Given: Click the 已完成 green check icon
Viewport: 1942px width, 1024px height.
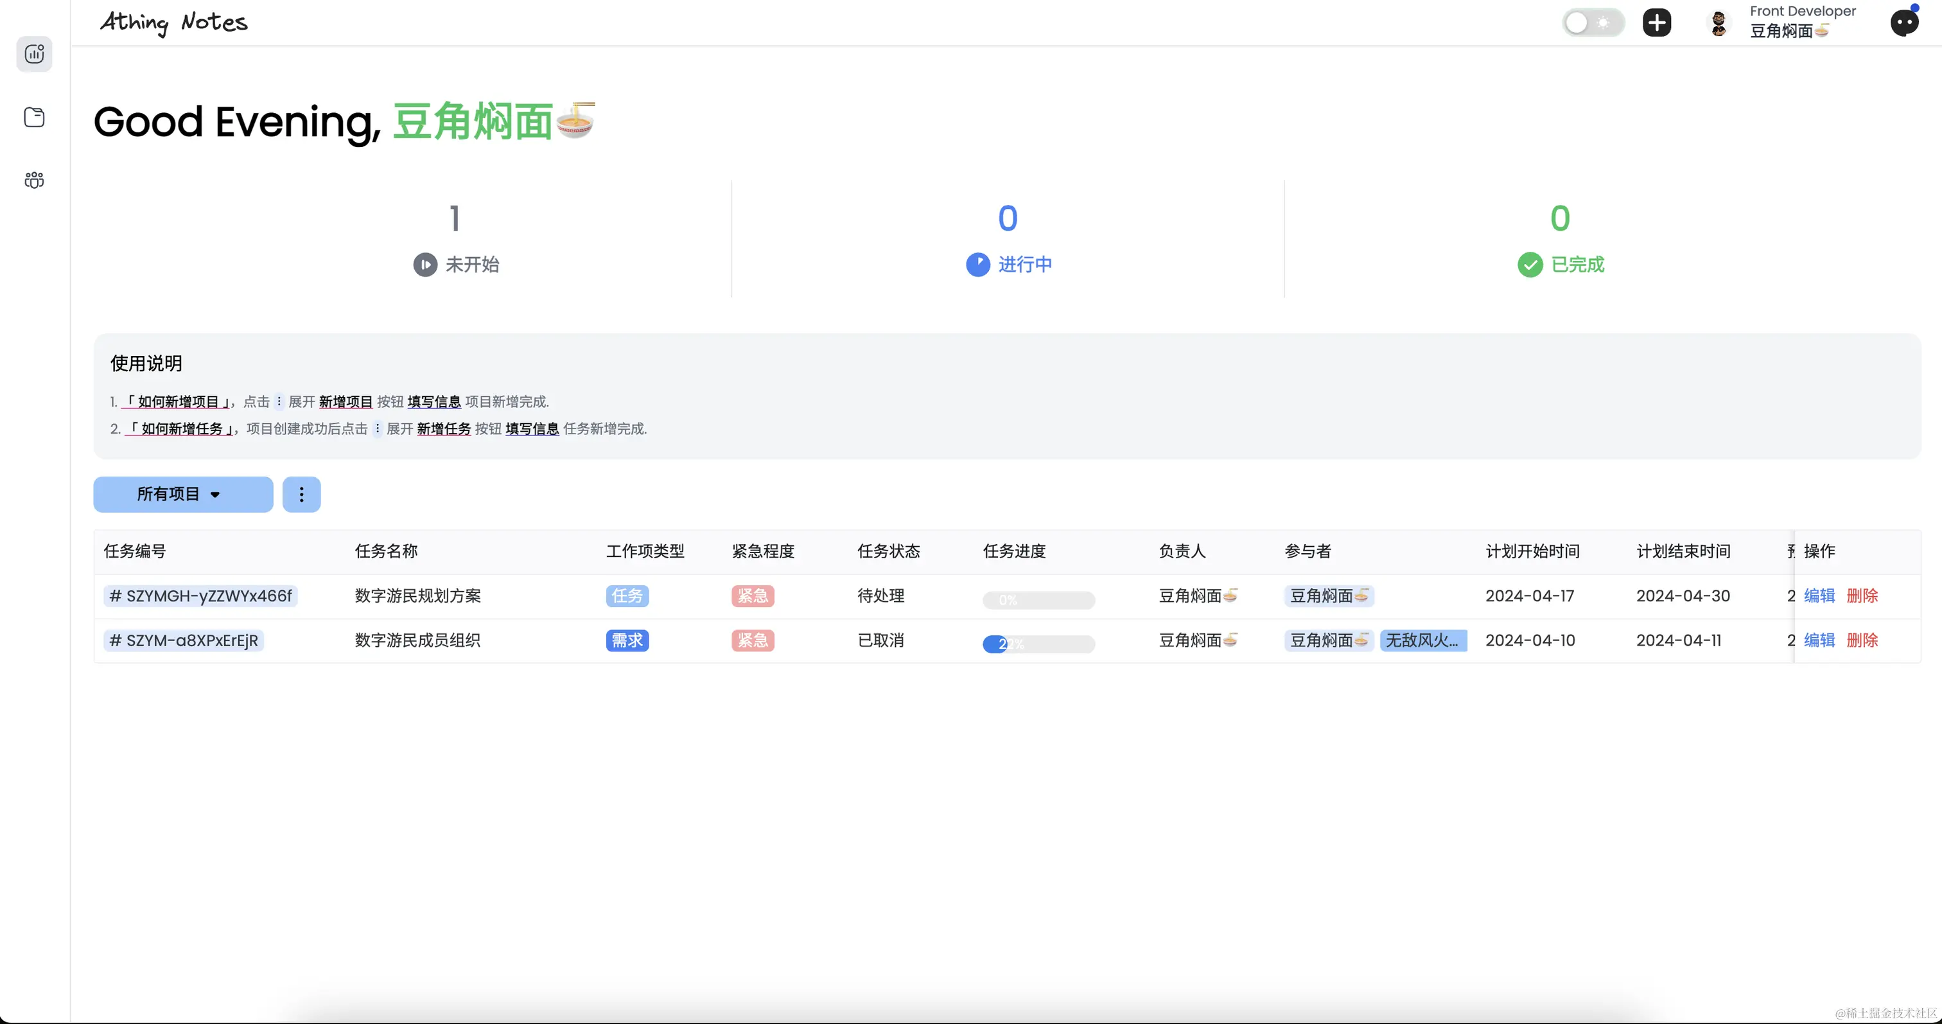Looking at the screenshot, I should tap(1530, 265).
